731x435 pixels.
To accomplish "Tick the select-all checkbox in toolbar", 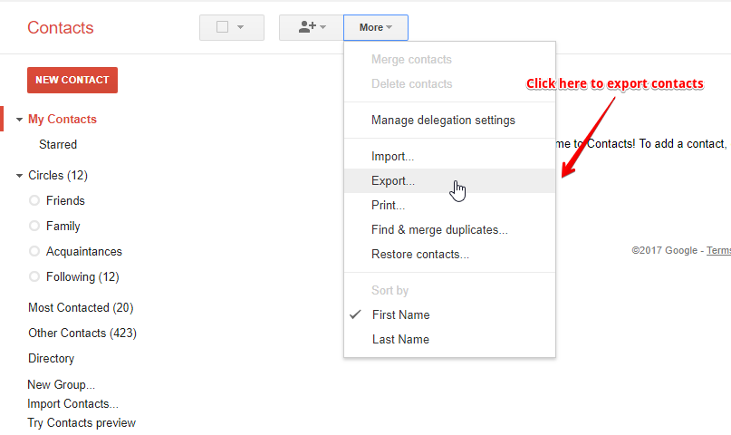I will coord(222,27).
